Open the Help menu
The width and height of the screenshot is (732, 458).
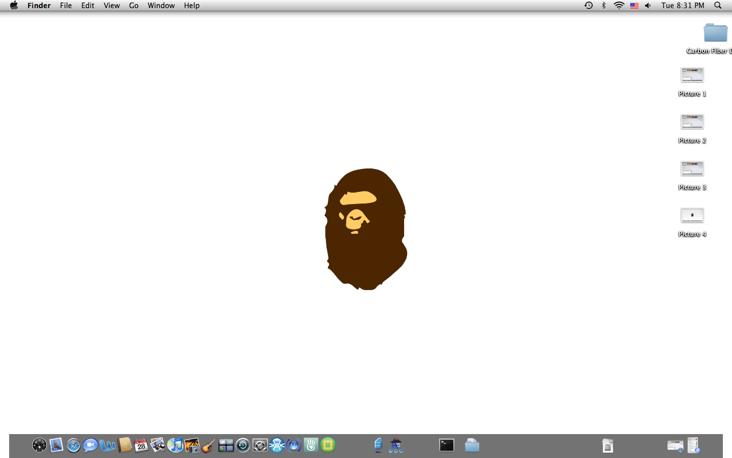click(x=192, y=6)
